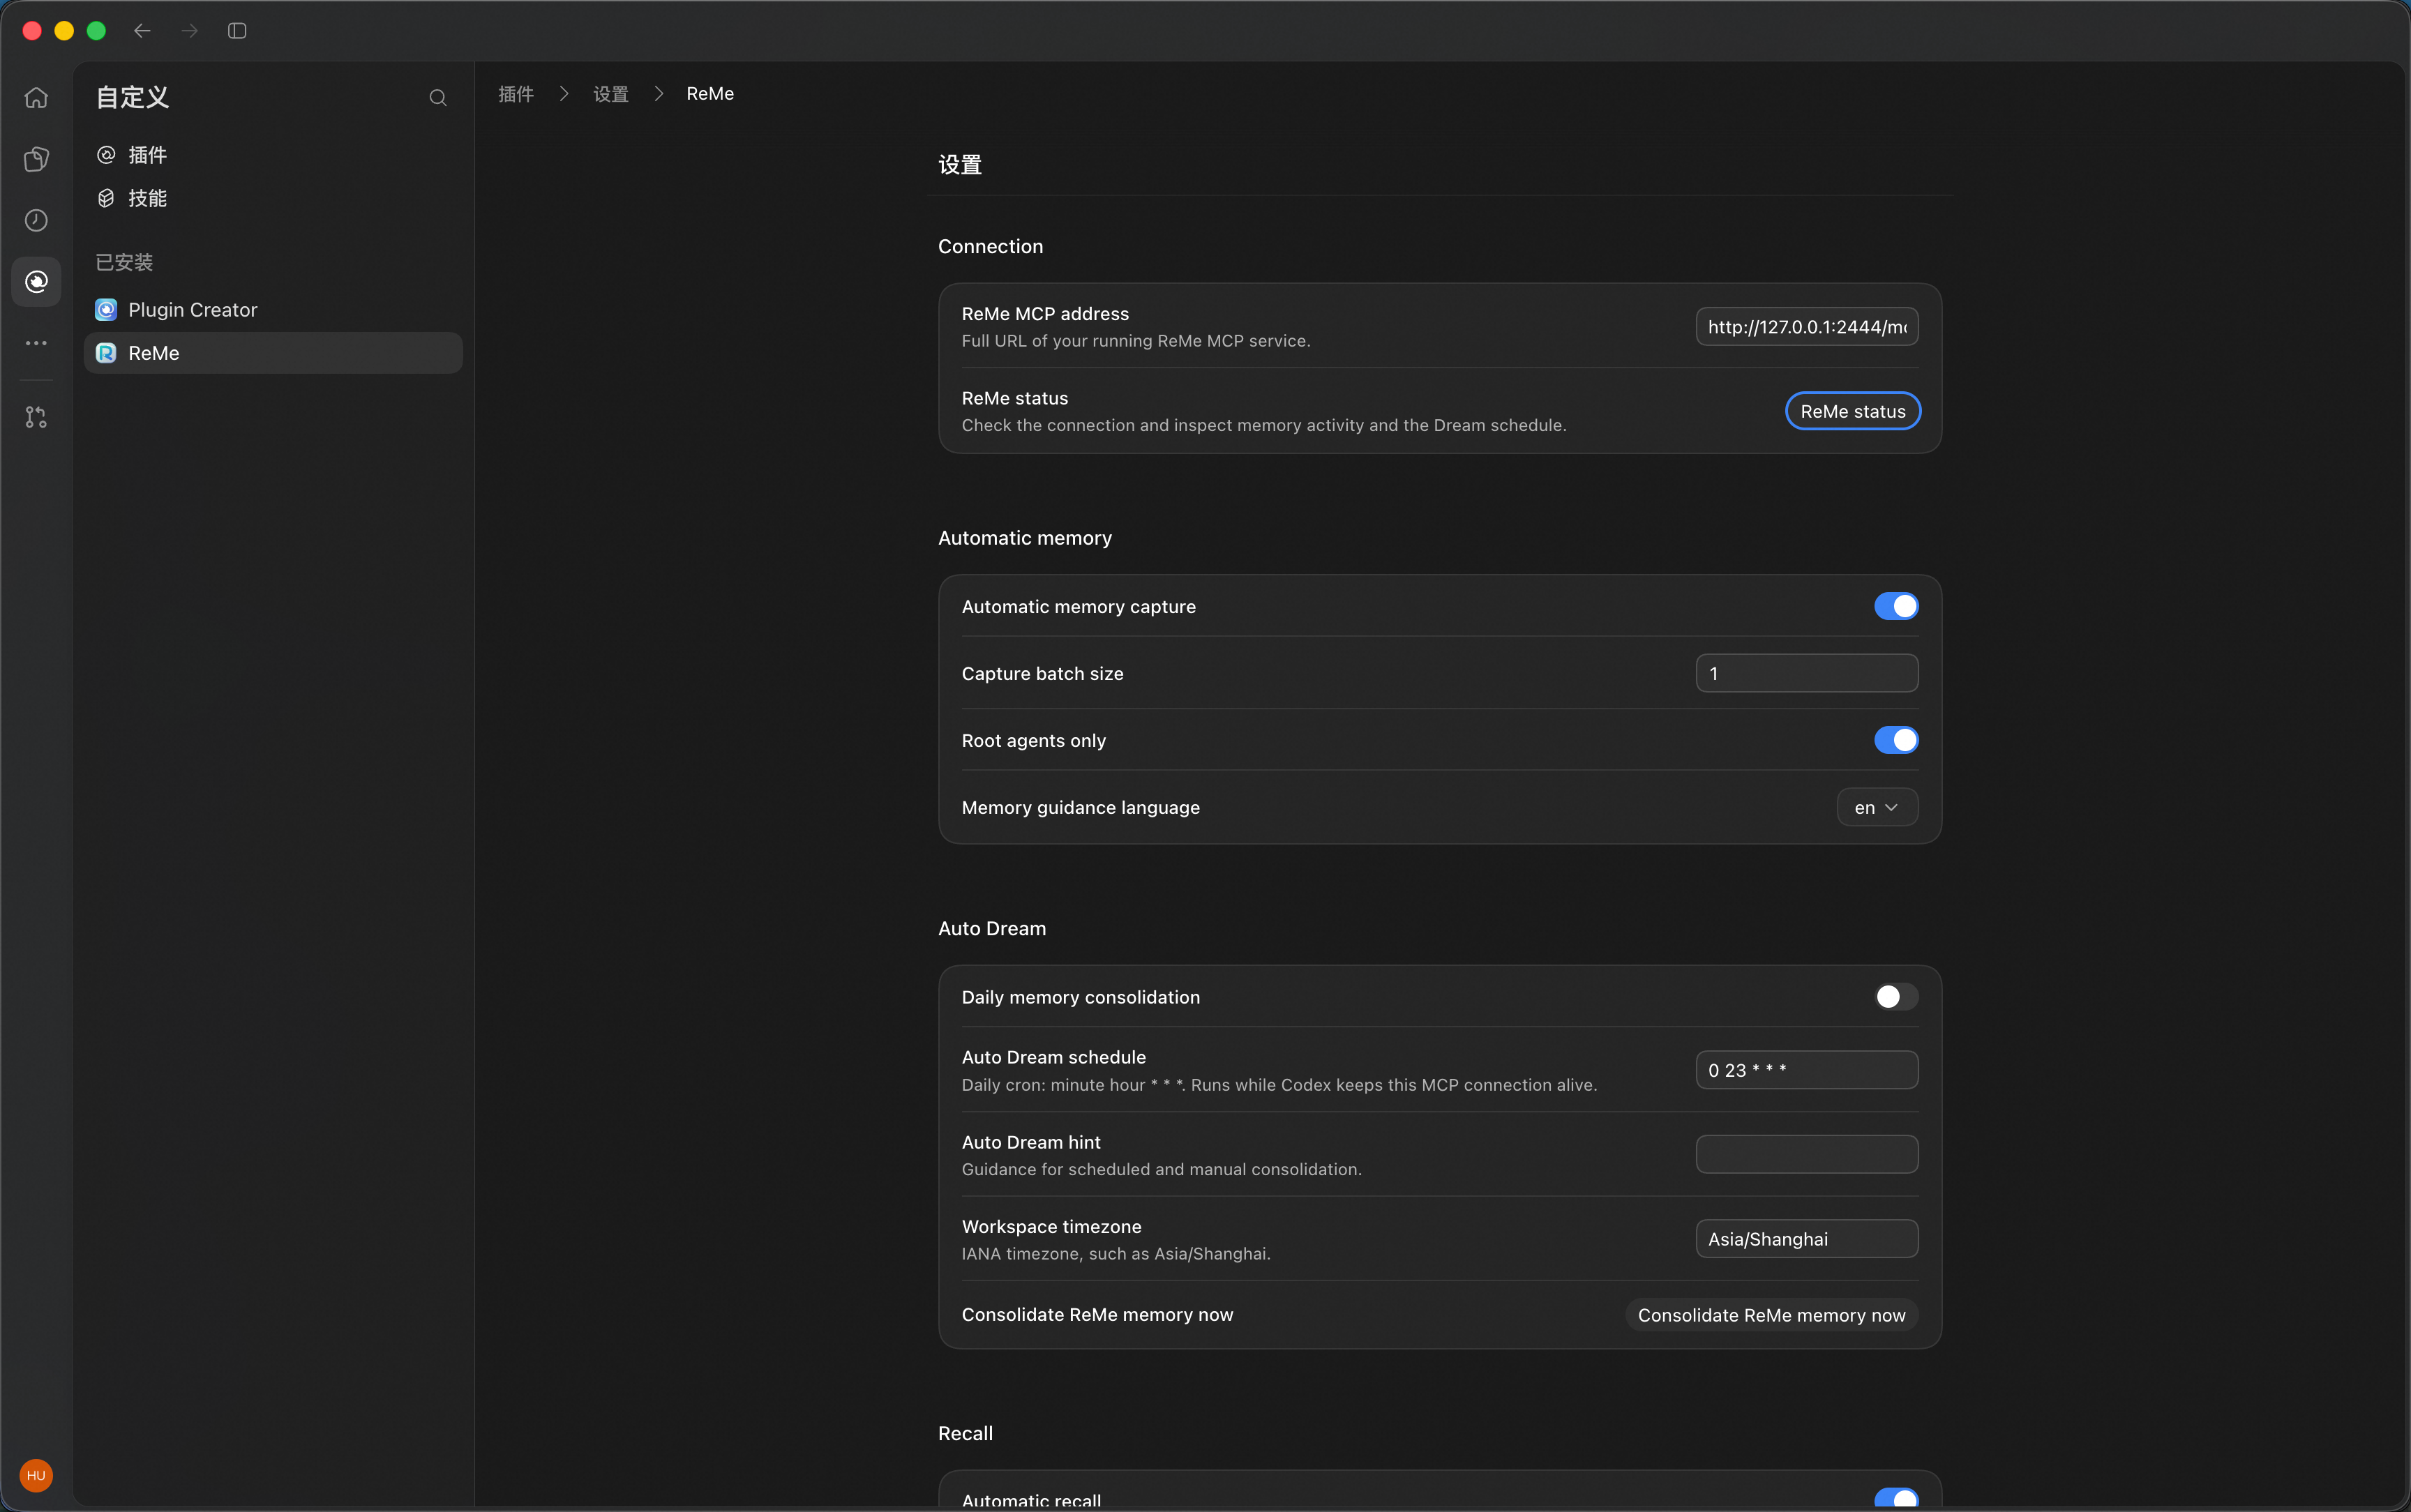Viewport: 2411px width, 1512px height.
Task: Go to the 插件 breadcrumb
Action: [x=516, y=94]
